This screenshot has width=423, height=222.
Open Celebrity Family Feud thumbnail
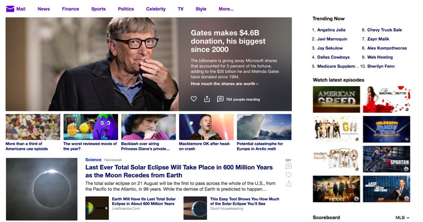pyautogui.click(x=387, y=129)
